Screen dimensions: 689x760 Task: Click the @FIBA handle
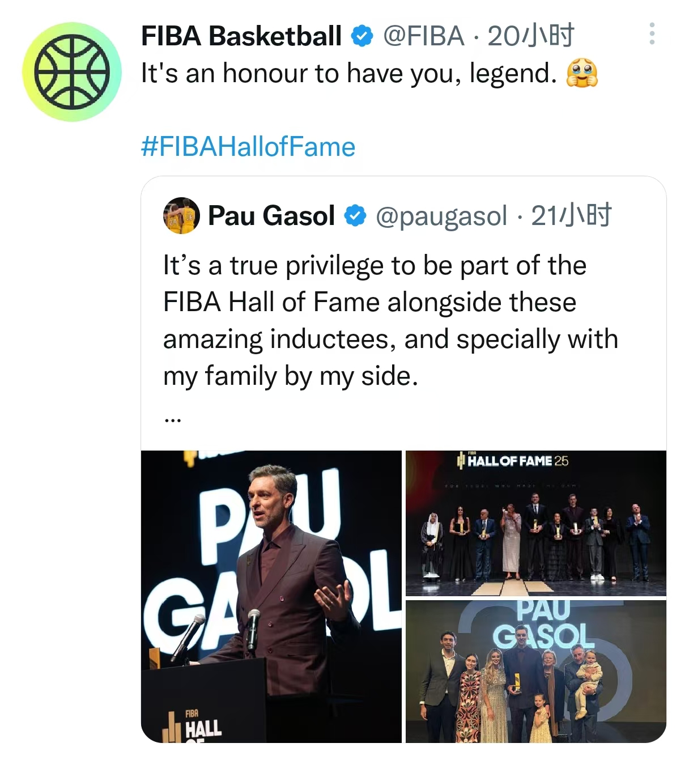423,36
